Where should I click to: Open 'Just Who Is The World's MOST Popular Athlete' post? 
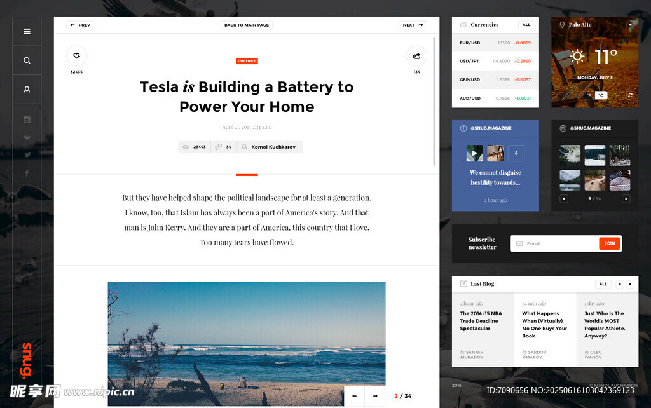coord(605,325)
